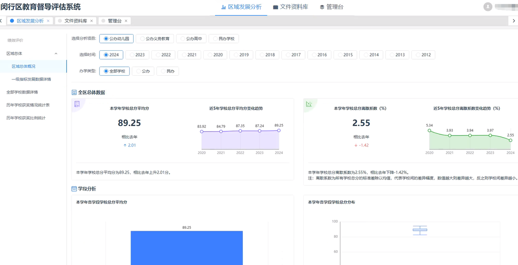Open 全部学校数据详情 in the sidebar
Screen dimensions: 518x265
coord(22,92)
